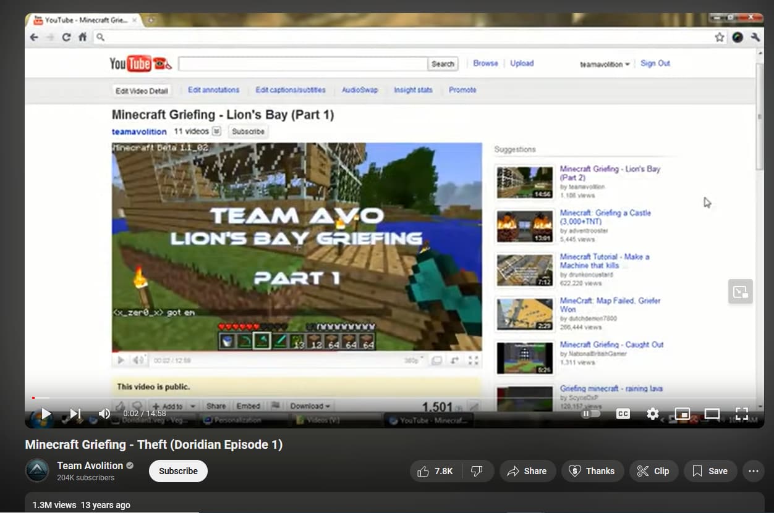The width and height of the screenshot is (774, 513).
Task: Like the video with 7.8K likes
Action: [x=435, y=471]
